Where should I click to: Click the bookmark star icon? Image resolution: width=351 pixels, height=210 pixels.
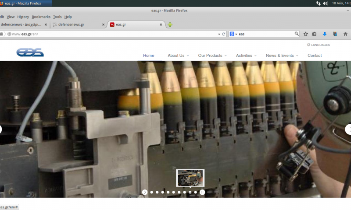tap(306, 34)
